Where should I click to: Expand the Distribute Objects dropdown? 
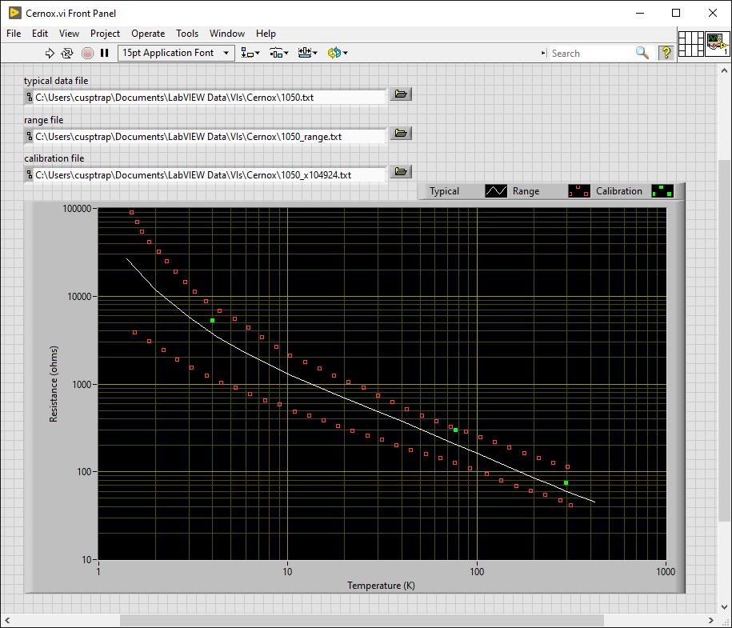pyautogui.click(x=278, y=53)
